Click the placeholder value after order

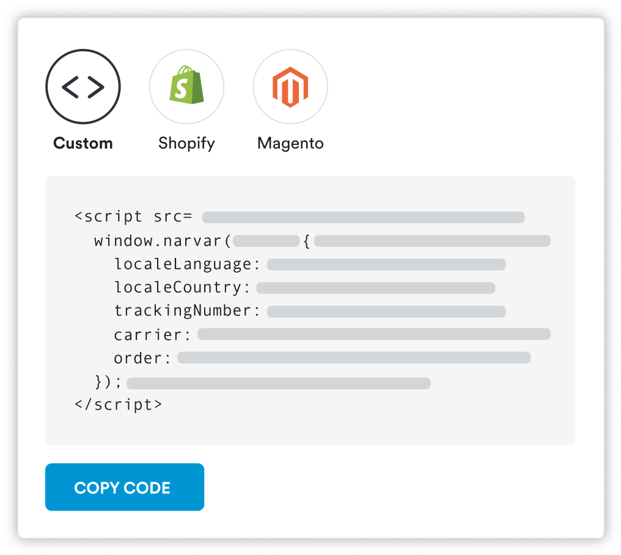[x=354, y=358]
